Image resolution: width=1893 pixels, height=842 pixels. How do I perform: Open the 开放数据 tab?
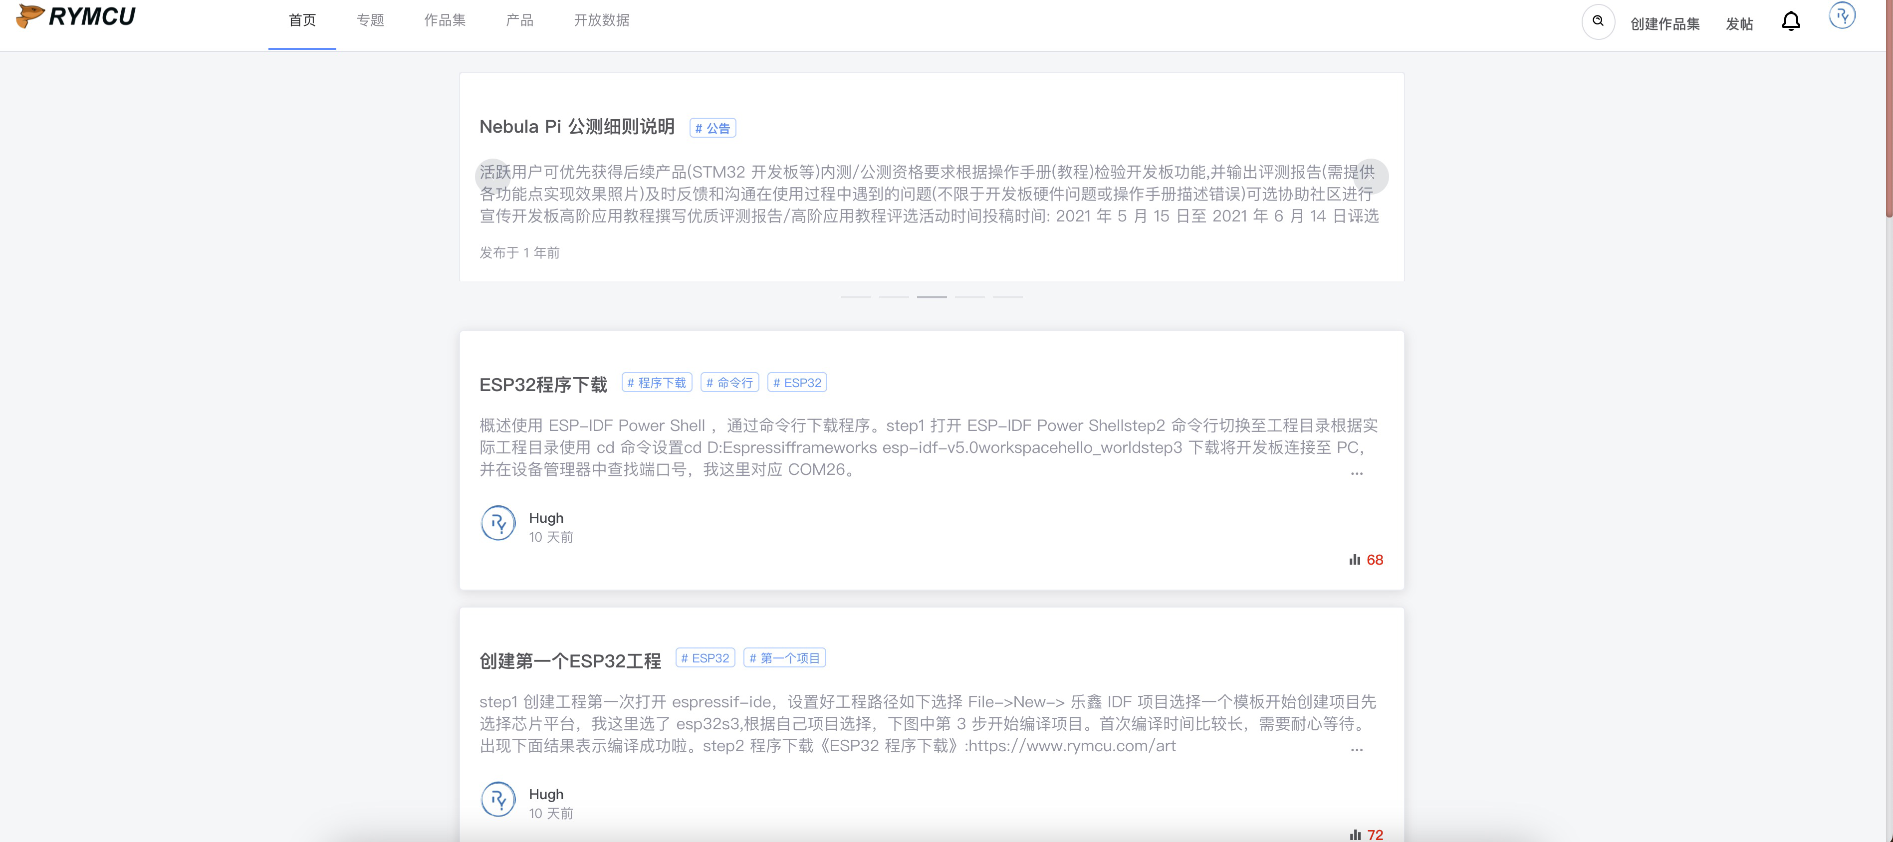tap(601, 20)
